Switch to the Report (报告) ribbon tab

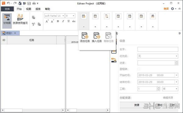(x=38, y=9)
